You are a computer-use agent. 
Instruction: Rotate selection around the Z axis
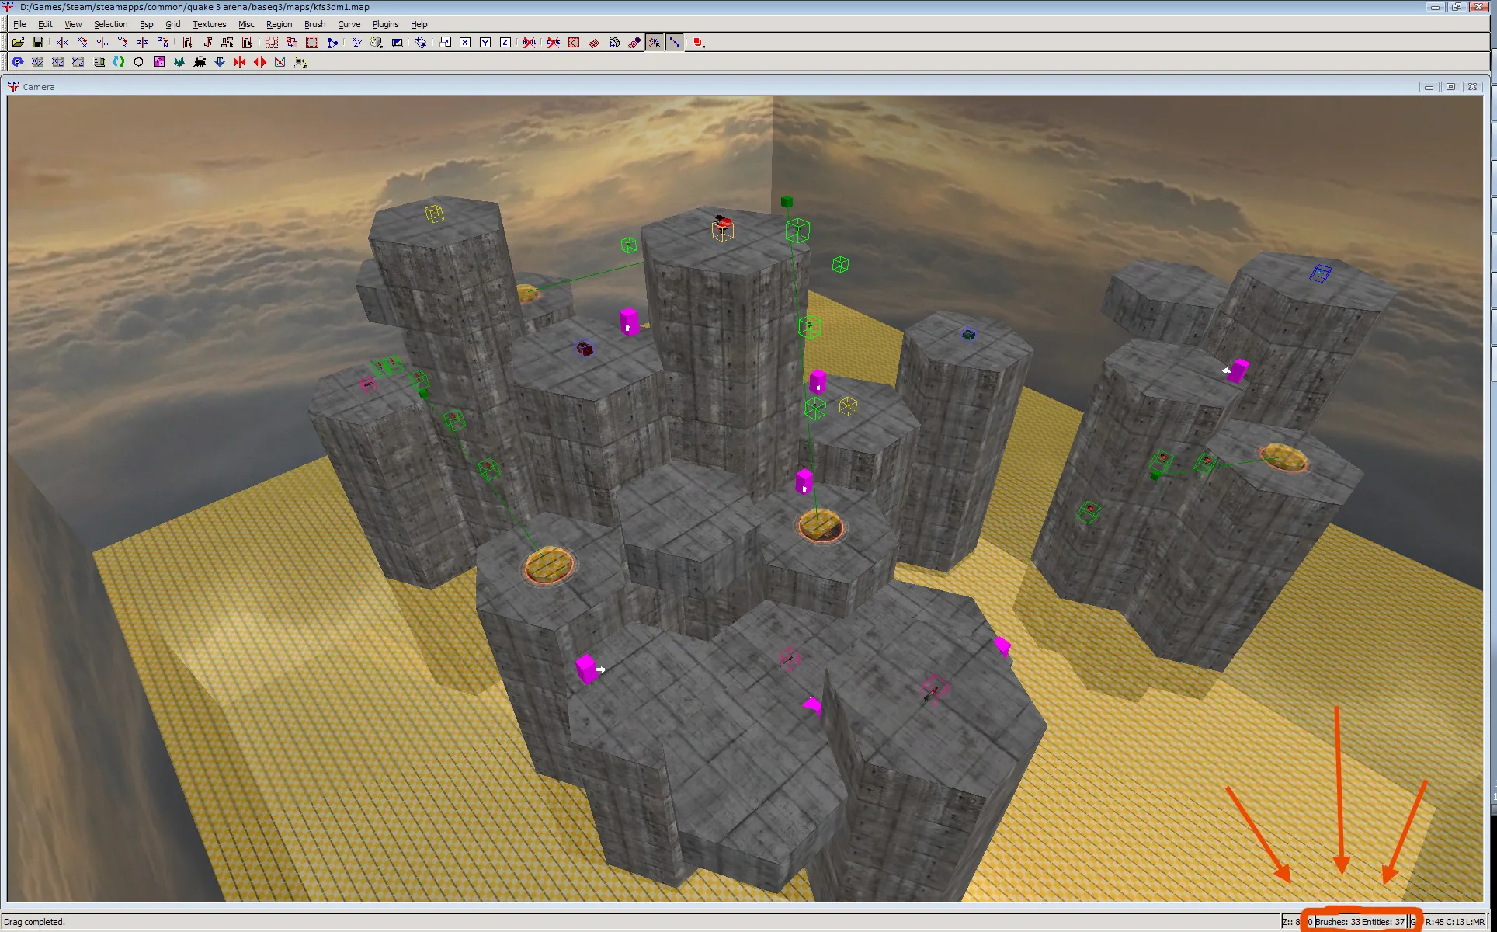click(163, 43)
